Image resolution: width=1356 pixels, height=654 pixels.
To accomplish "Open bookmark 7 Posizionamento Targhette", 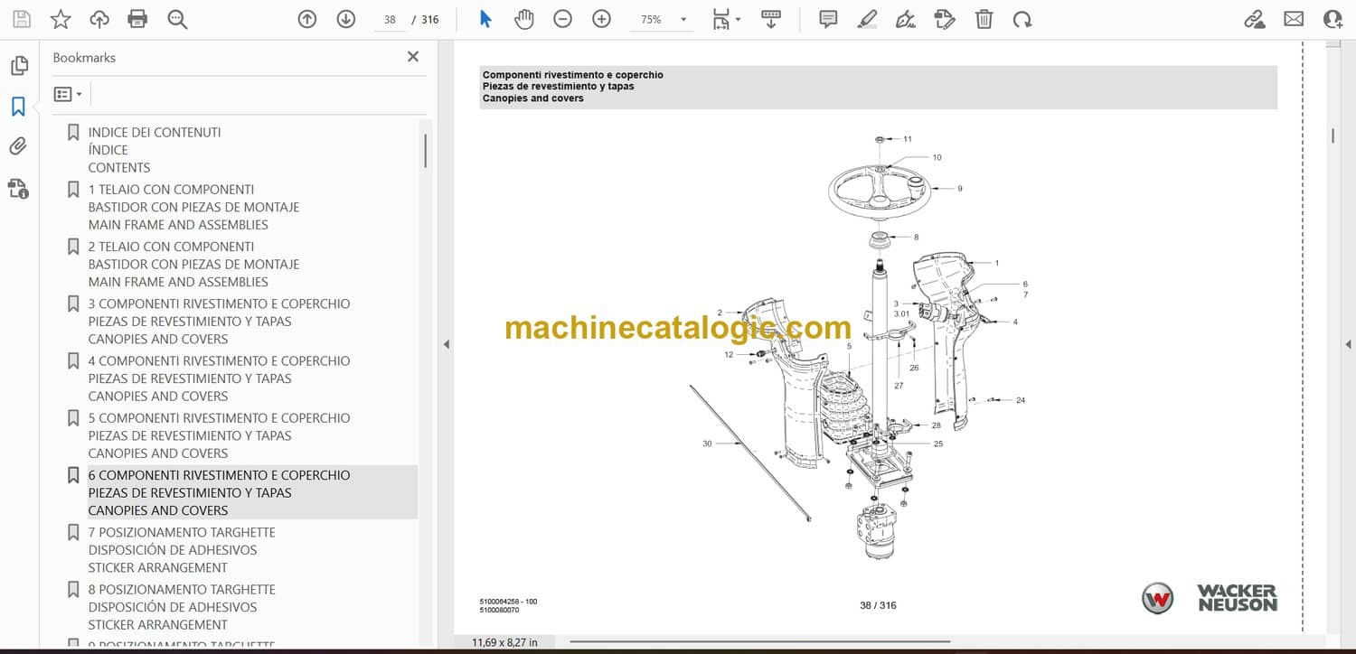I will [x=181, y=532].
